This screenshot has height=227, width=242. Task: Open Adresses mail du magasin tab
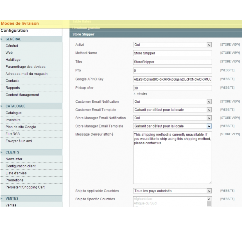tap(31, 74)
